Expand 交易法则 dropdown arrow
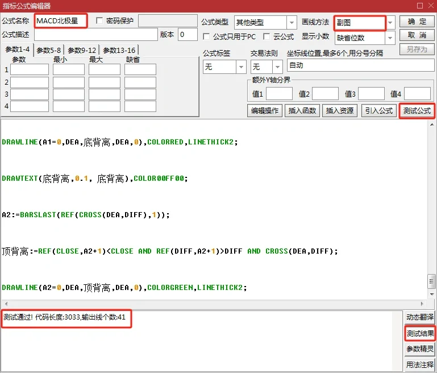437x373 pixels. tap(277, 67)
